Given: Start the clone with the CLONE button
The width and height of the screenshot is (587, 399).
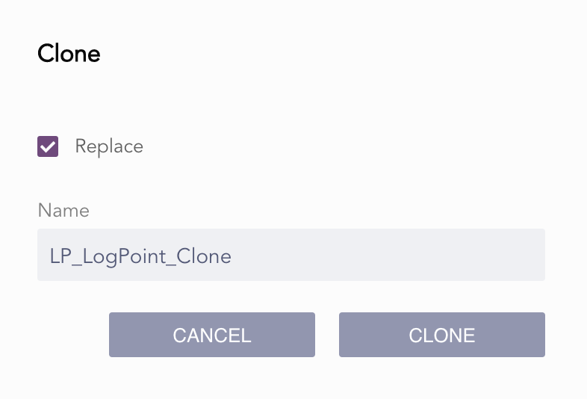Looking at the screenshot, I should pos(441,335).
